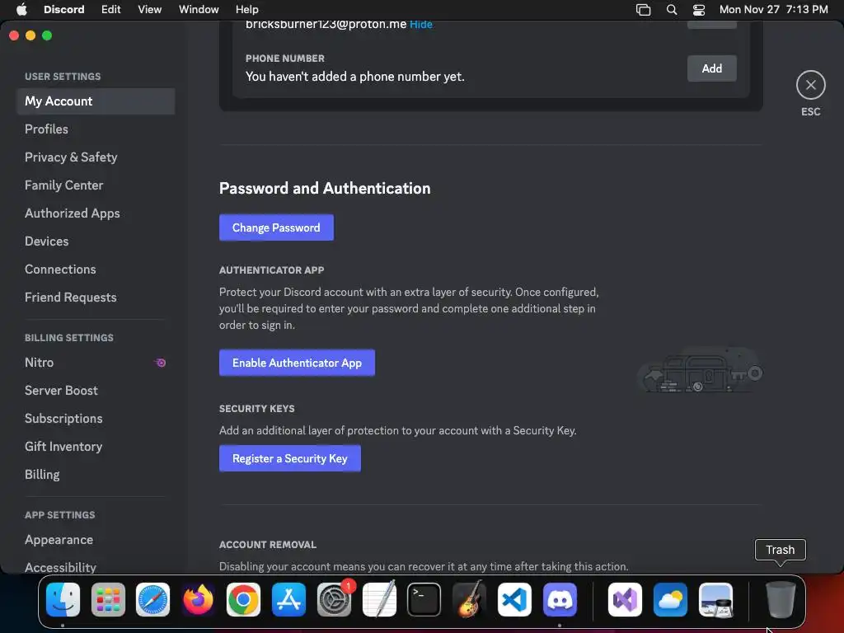Image resolution: width=844 pixels, height=633 pixels.
Task: Open the App Store dock icon
Action: coord(288,600)
